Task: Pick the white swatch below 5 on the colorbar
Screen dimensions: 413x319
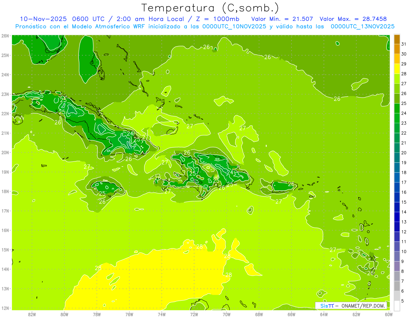Action: (397, 306)
